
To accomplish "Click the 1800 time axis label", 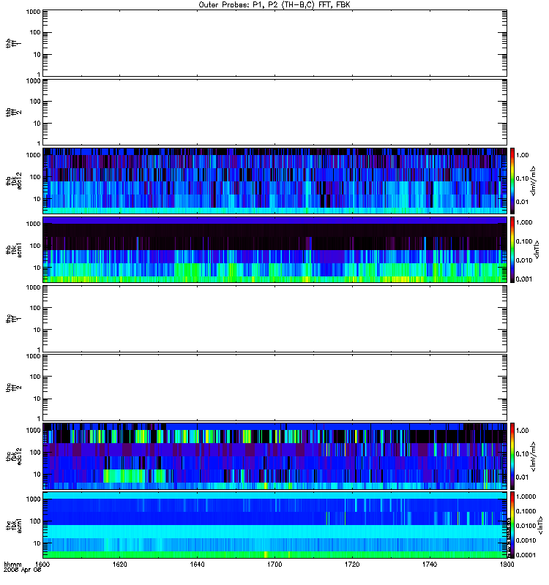I will 507,565.
